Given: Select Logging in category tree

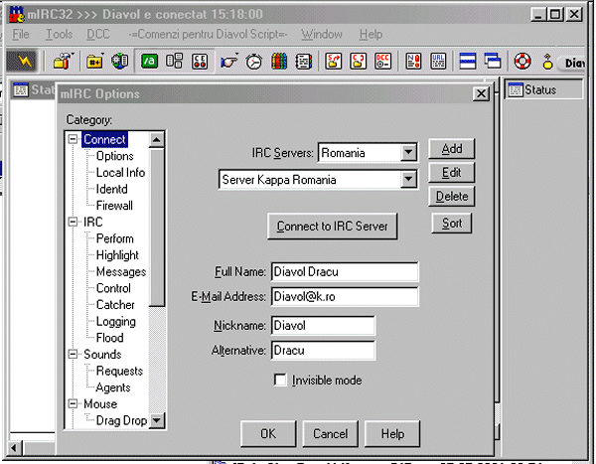Looking at the screenshot, I should click(116, 321).
